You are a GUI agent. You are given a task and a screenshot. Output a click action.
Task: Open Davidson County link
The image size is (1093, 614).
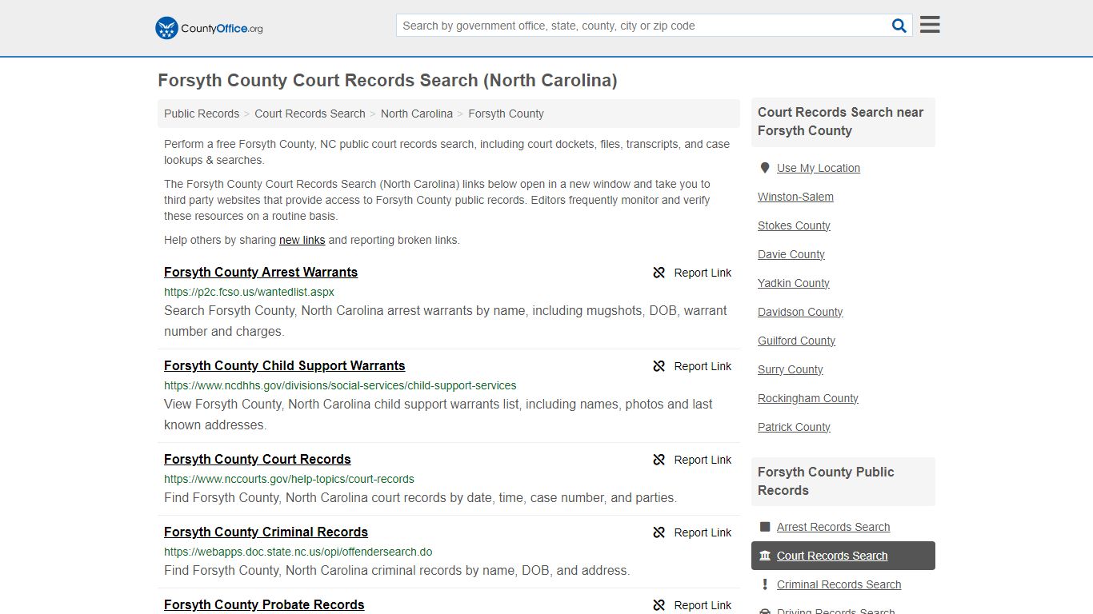[800, 312]
